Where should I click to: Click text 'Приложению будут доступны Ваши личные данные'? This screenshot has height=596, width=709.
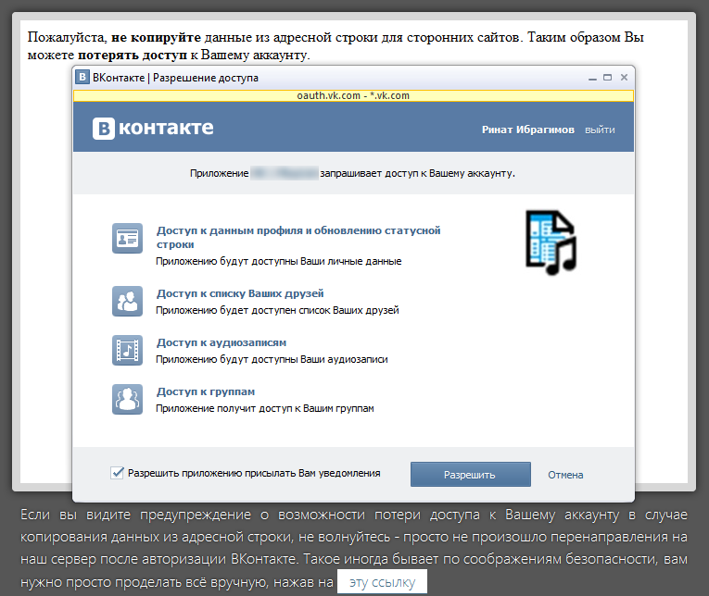(279, 261)
